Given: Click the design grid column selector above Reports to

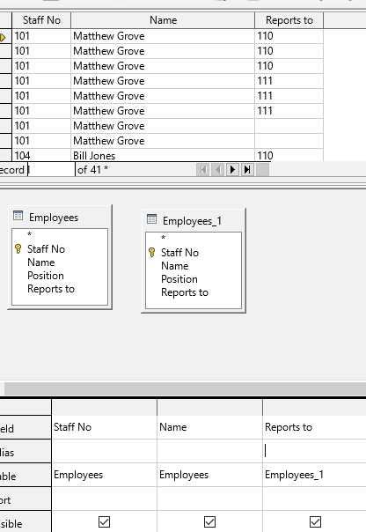Looking at the screenshot, I should pyautogui.click(x=314, y=407).
